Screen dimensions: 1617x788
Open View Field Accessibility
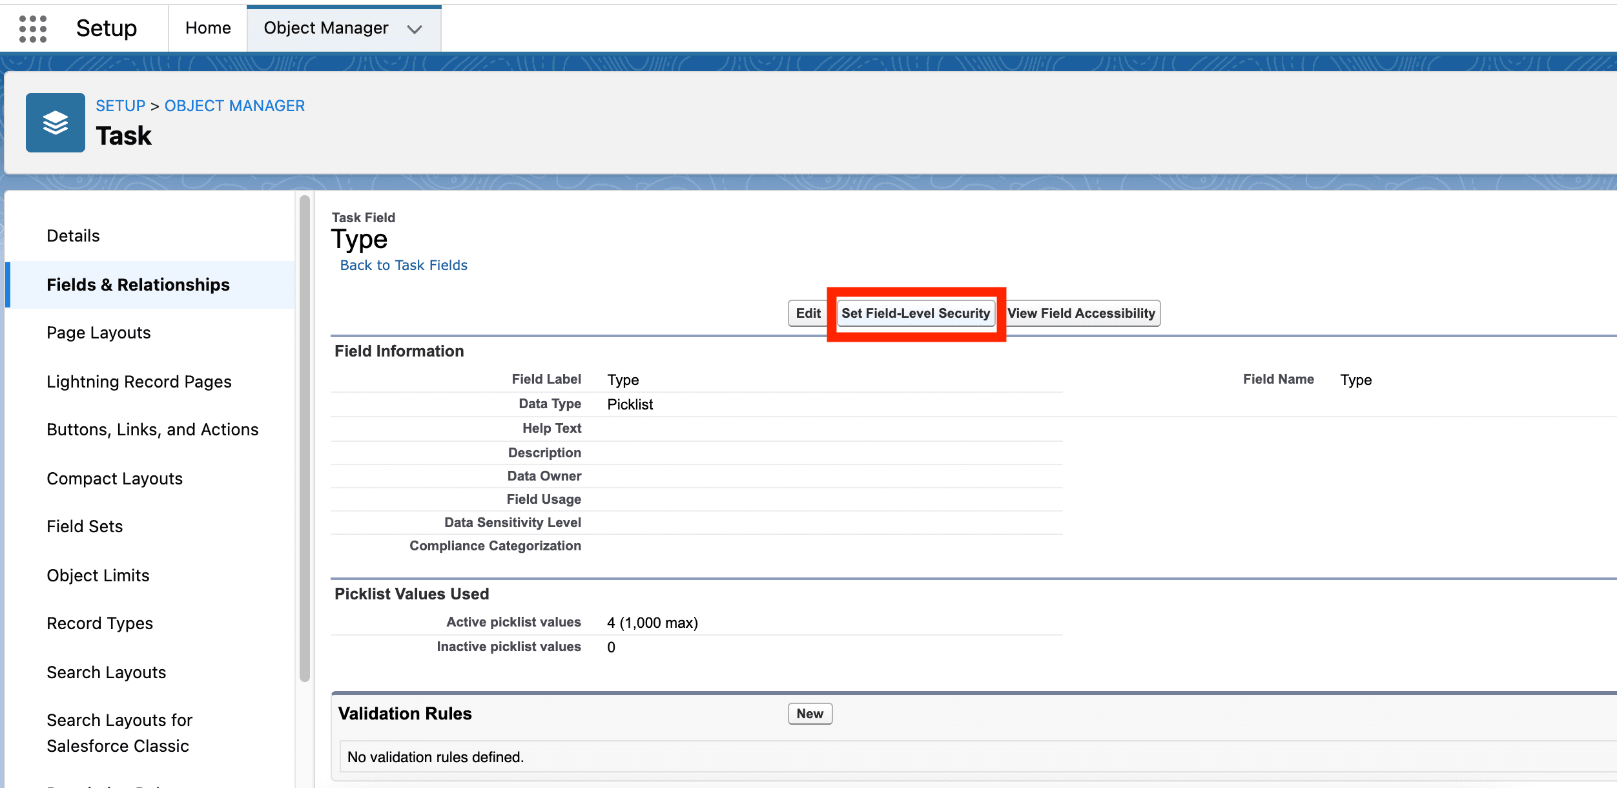click(x=1082, y=313)
